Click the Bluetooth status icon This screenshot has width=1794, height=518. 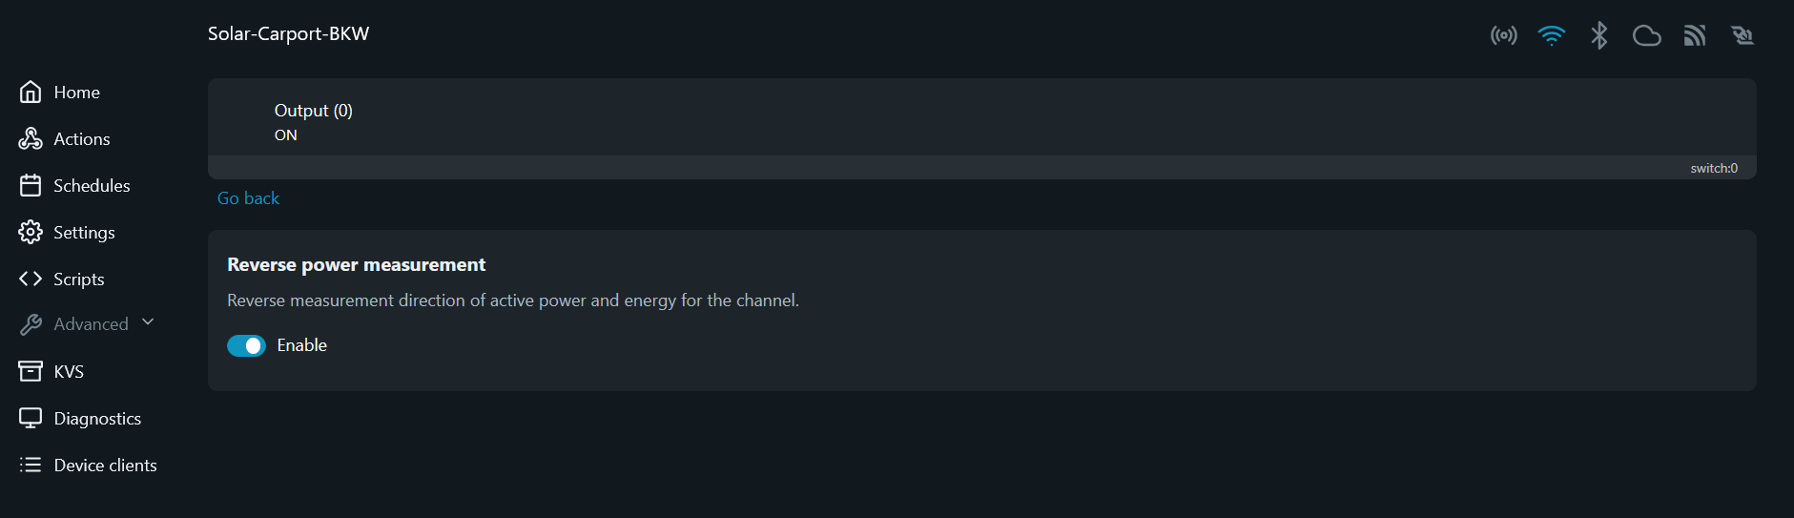pyautogui.click(x=1598, y=36)
